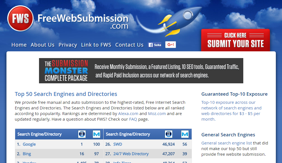This screenshot has width=282, height=163.
Task: Follow the Alexa.com link
Action: pos(128,114)
